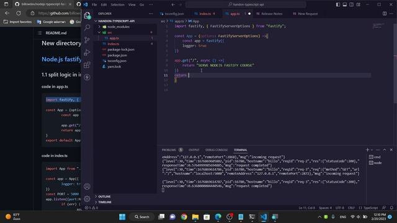Click the Node.js fastify link in browser README
Screen dimensions: 397x223
click(x=61, y=59)
